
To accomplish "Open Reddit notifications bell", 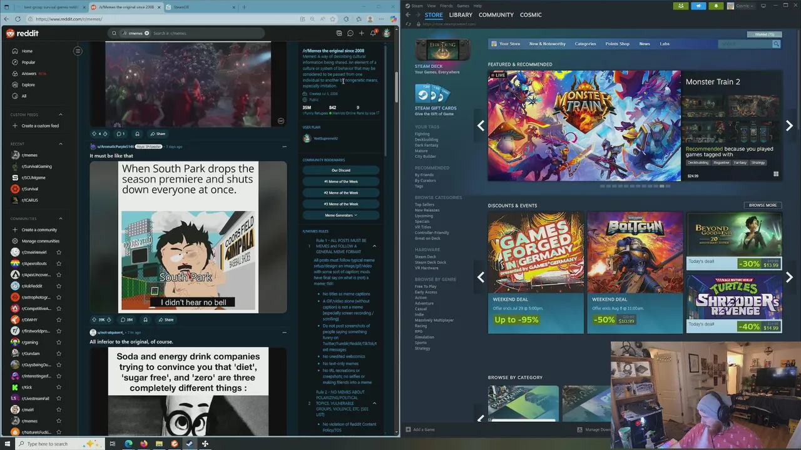I will click(x=373, y=33).
